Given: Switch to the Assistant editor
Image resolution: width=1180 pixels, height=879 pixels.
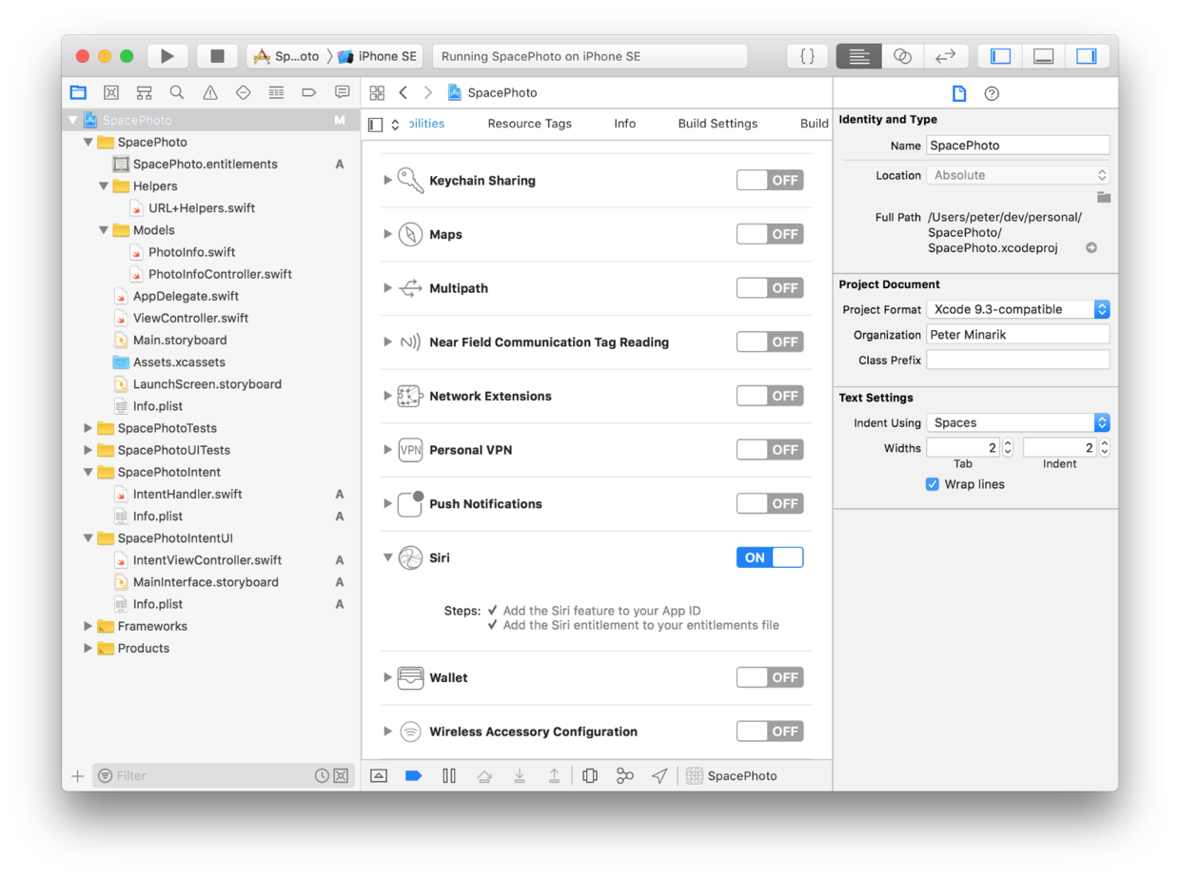Looking at the screenshot, I should tap(902, 56).
